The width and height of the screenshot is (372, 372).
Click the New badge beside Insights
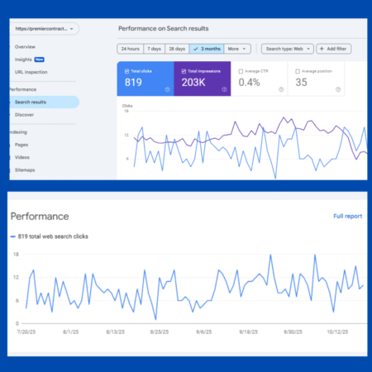[x=40, y=60]
